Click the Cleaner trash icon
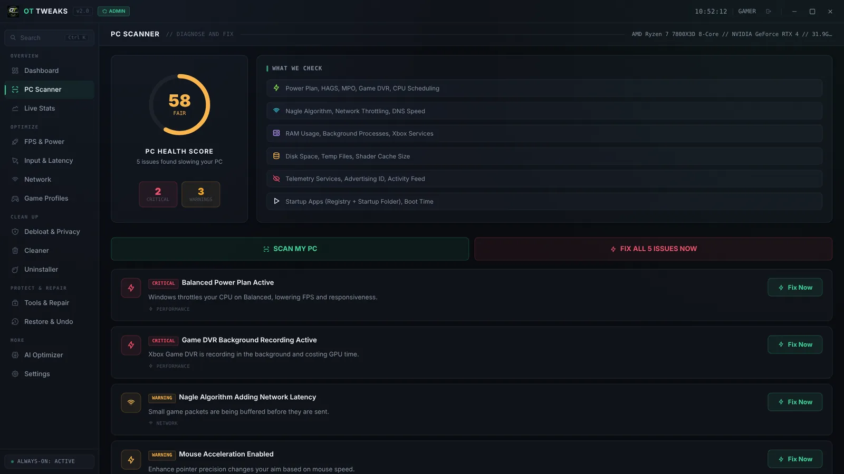Viewport: 844px width, 474px height. (x=15, y=251)
